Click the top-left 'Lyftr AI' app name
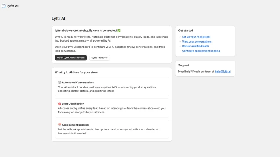Viewport: 280px width, 157px height. coord(13,6)
